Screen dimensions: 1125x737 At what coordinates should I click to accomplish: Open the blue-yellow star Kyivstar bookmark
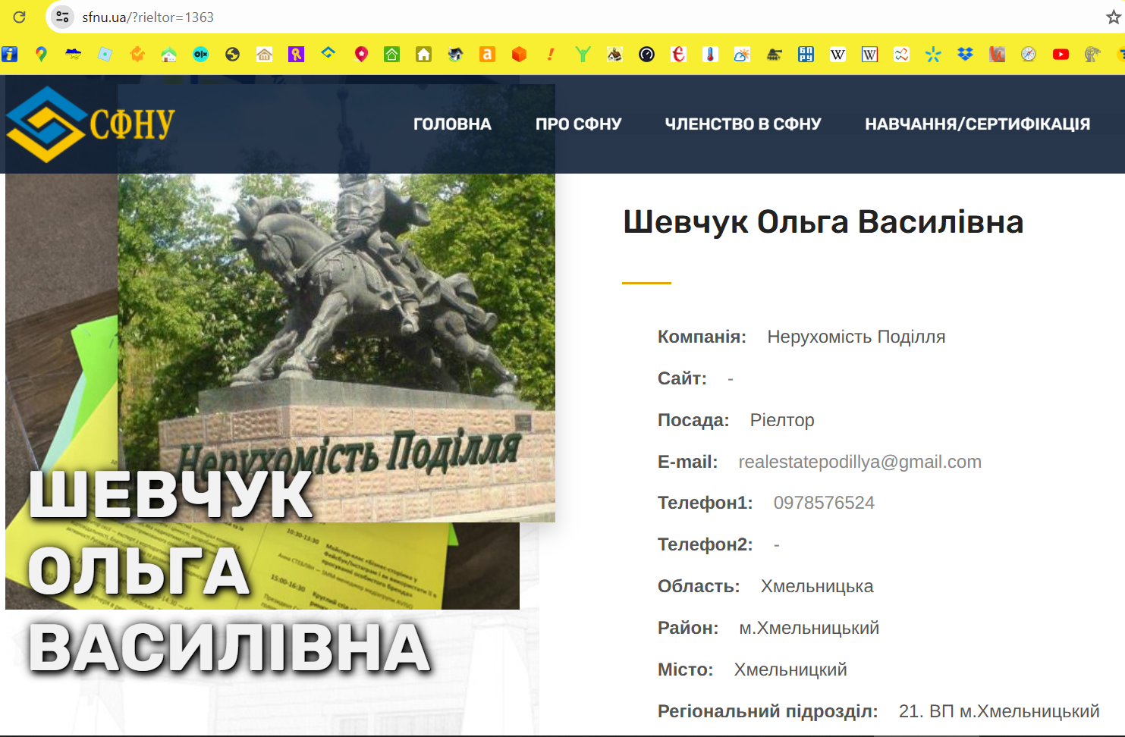(x=934, y=54)
